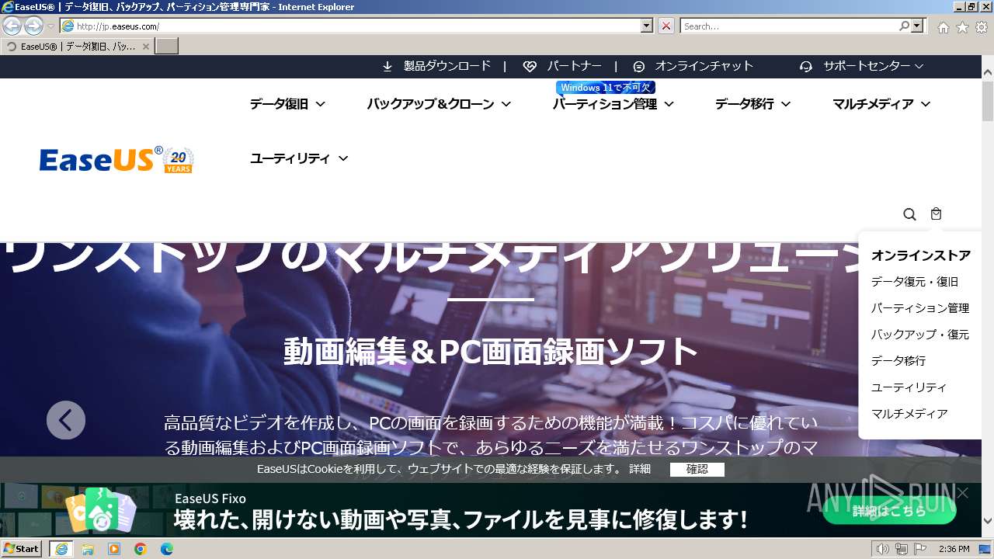Click the IE Forward navigation button
994x559 pixels.
tap(33, 26)
